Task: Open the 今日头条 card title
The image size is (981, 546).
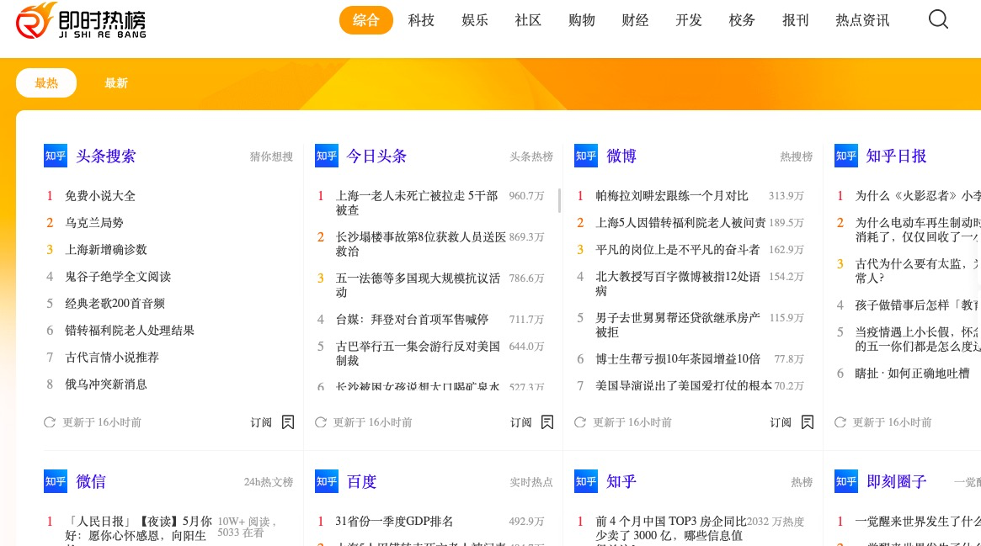Action: coord(376,156)
